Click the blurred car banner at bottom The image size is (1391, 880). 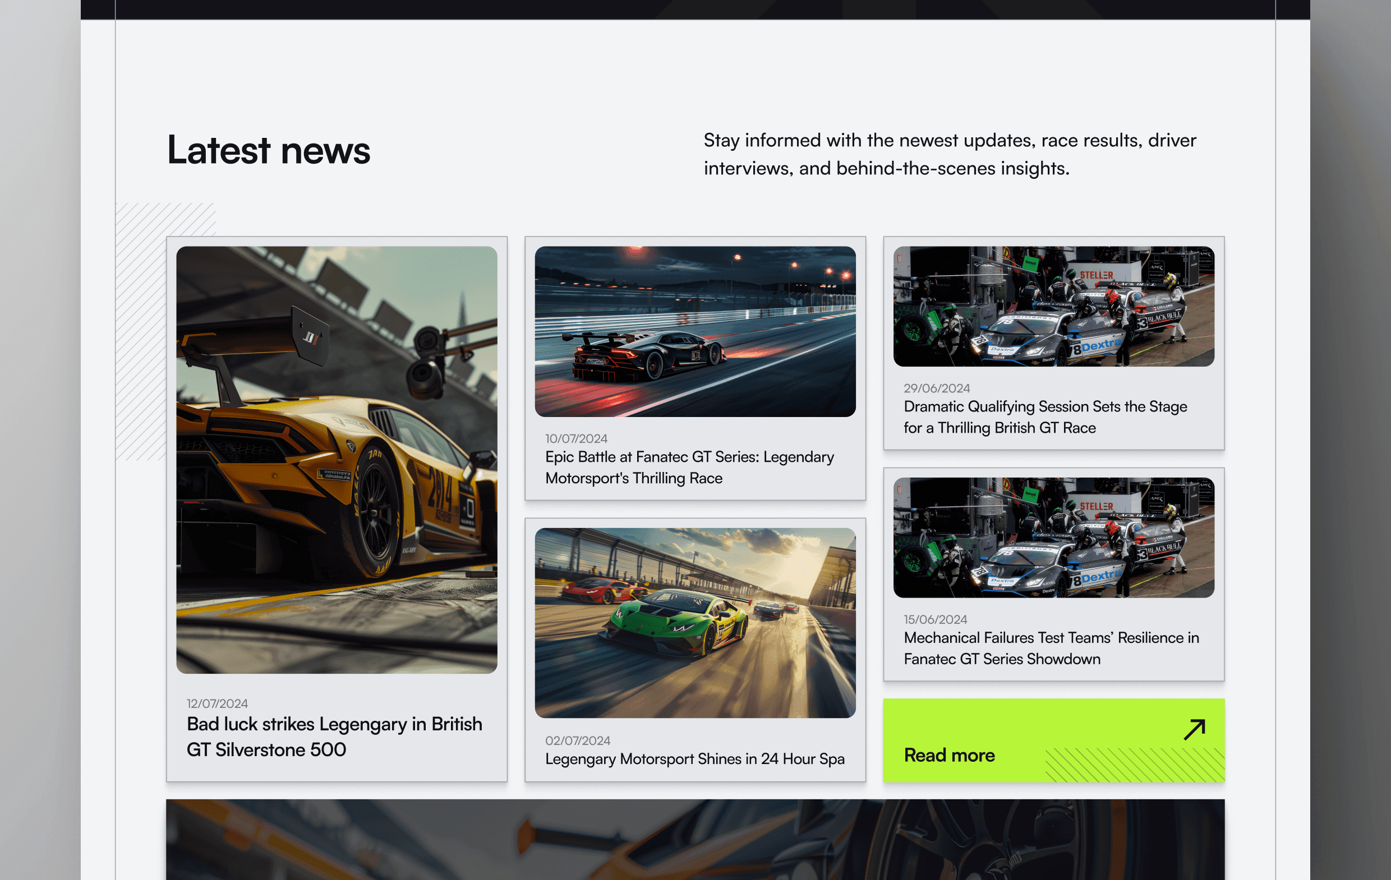click(x=695, y=839)
